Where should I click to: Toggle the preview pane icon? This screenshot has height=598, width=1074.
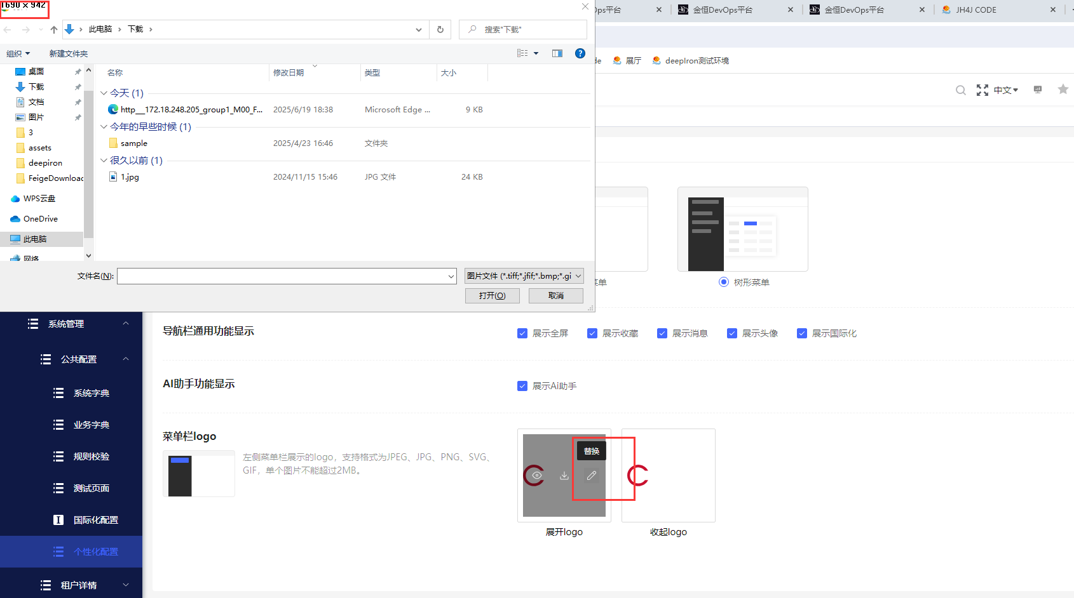click(x=557, y=53)
